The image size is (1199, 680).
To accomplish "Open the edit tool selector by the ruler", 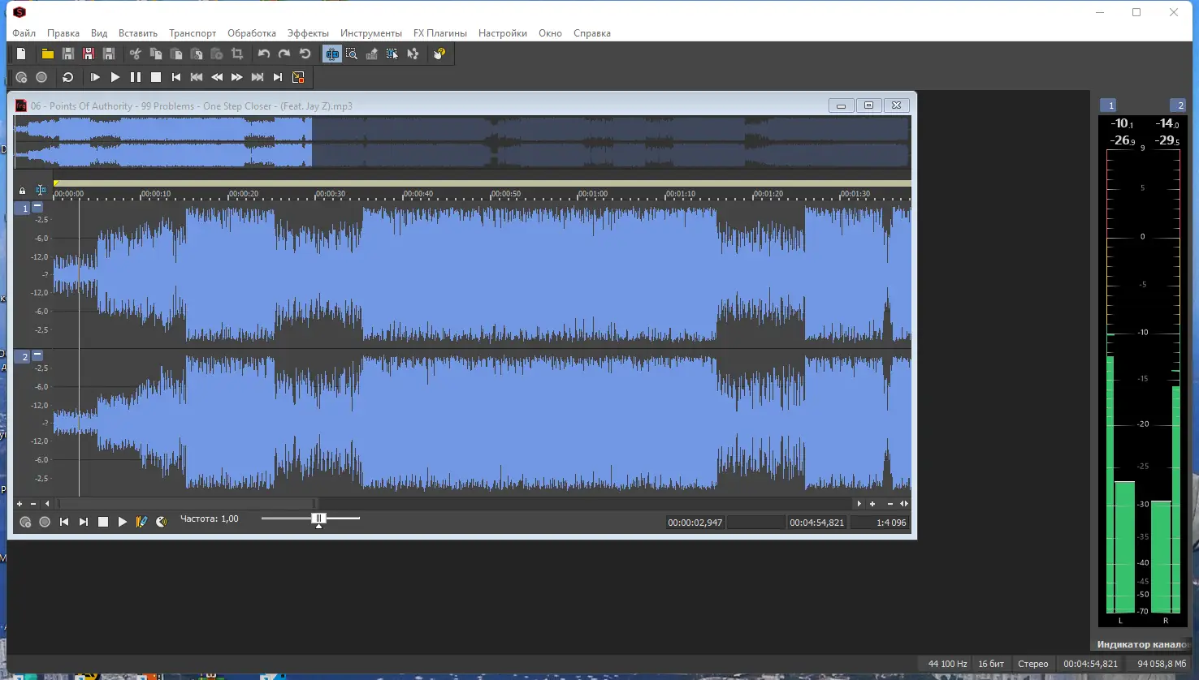I will 41,191.
